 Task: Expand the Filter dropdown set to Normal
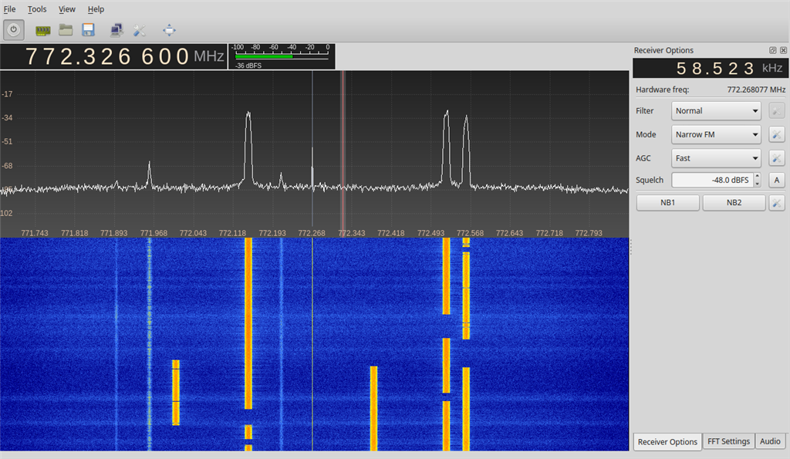[x=716, y=111]
